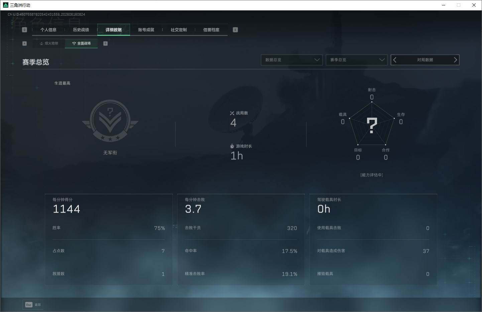Image resolution: width=482 pixels, height=312 pixels.
Task: Go to next 对局数据 with right arrow
Action: click(455, 60)
